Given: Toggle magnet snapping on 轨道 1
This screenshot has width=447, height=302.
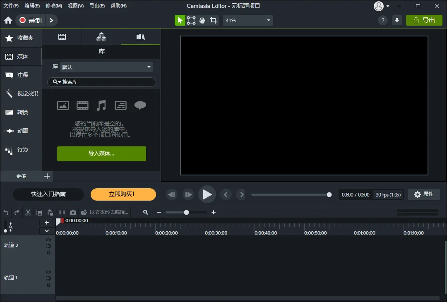Looking at the screenshot, I should [48, 278].
